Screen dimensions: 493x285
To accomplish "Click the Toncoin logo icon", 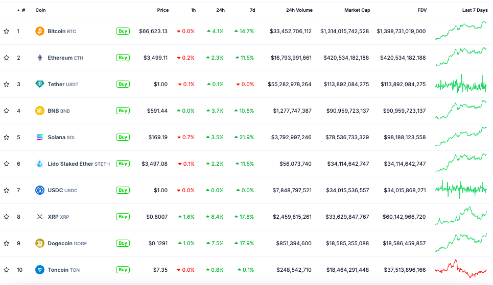I will pyautogui.click(x=39, y=270).
